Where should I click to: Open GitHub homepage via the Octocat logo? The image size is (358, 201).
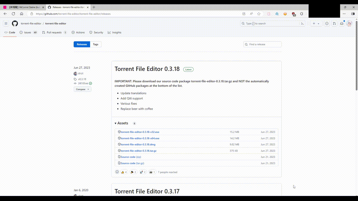tap(15, 23)
